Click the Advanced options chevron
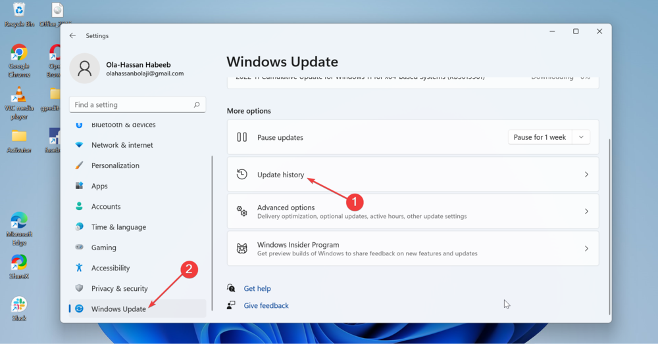Image resolution: width=658 pixels, height=344 pixels. 587,211
